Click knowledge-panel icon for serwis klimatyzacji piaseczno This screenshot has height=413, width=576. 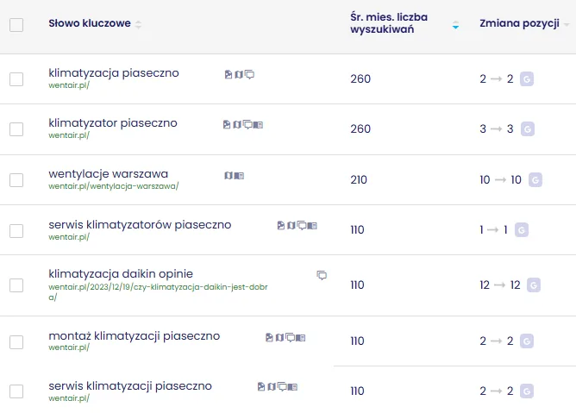tap(292, 387)
